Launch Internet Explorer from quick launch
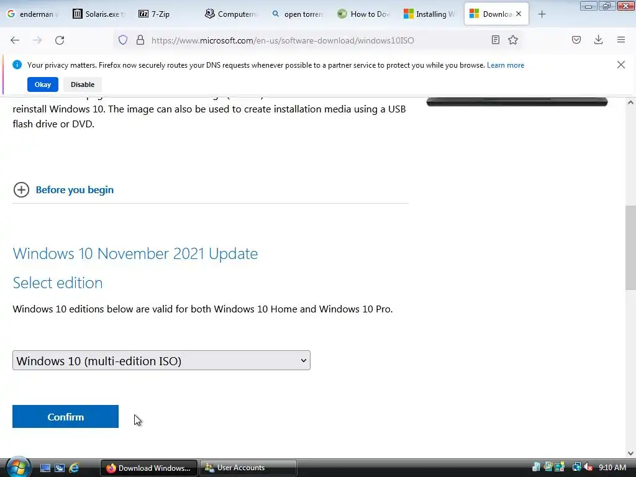 click(74, 468)
